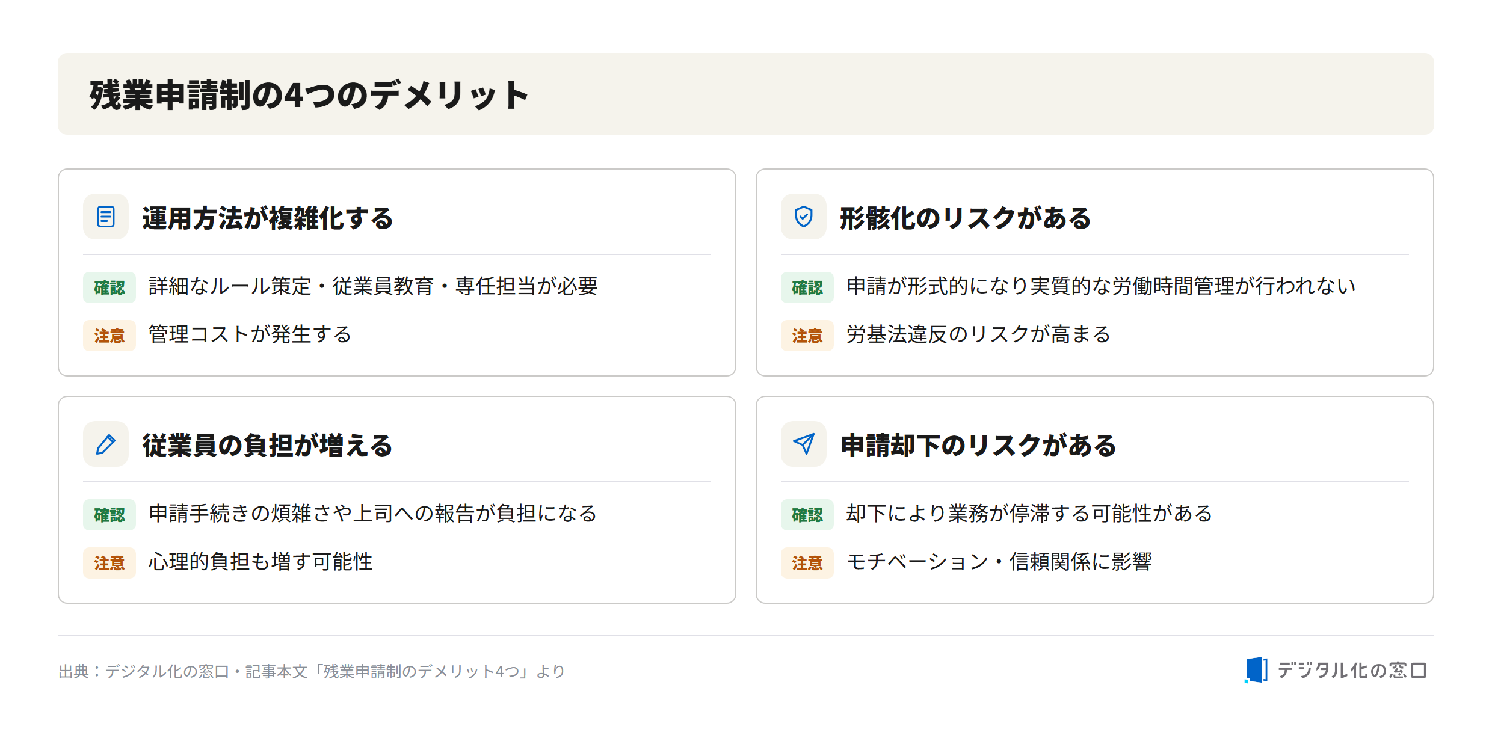This screenshot has width=1492, height=741.
Task: Click the paper plane icon beside 申請却下のリスクがある
Action: click(x=804, y=444)
